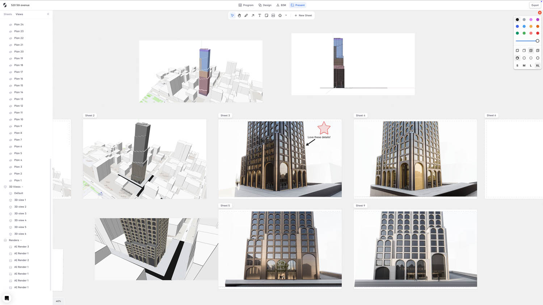Select the sticky note tool

266,16
